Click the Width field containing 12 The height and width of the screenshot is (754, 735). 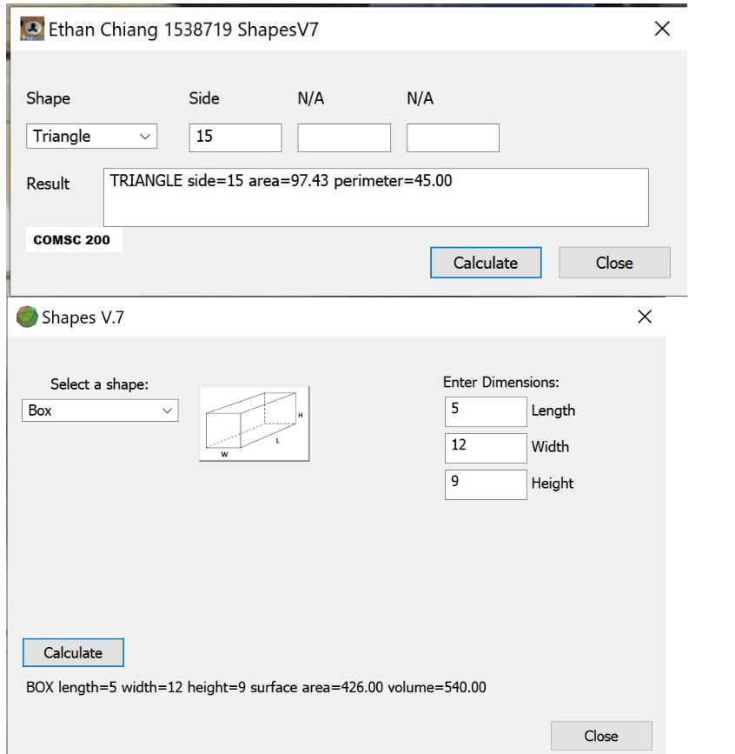485,447
